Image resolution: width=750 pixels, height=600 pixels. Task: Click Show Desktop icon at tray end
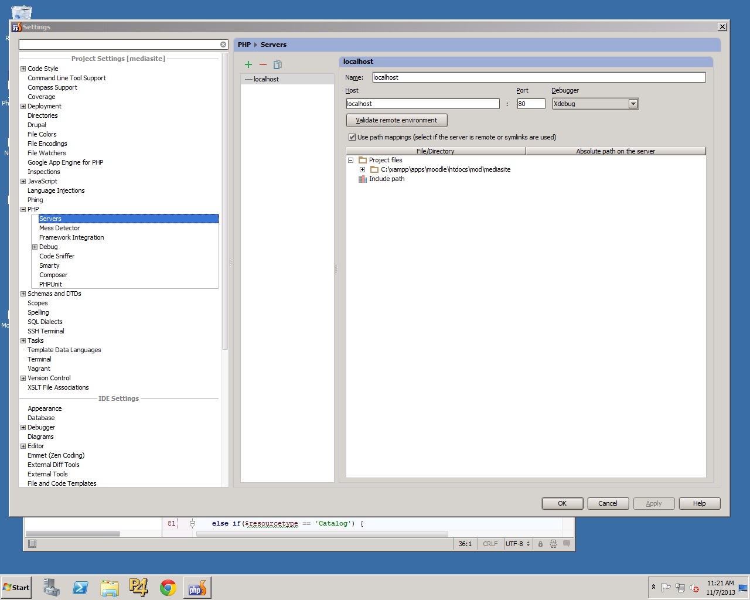coord(743,587)
